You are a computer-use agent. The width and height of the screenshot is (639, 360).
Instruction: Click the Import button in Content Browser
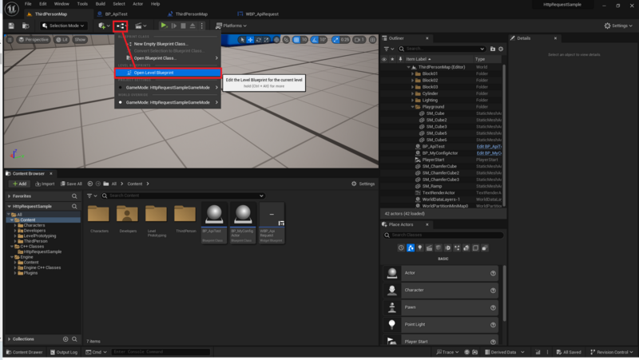pos(45,184)
